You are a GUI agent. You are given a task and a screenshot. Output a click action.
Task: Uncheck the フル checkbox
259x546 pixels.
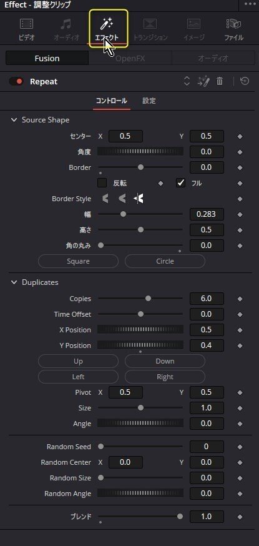[180, 183]
